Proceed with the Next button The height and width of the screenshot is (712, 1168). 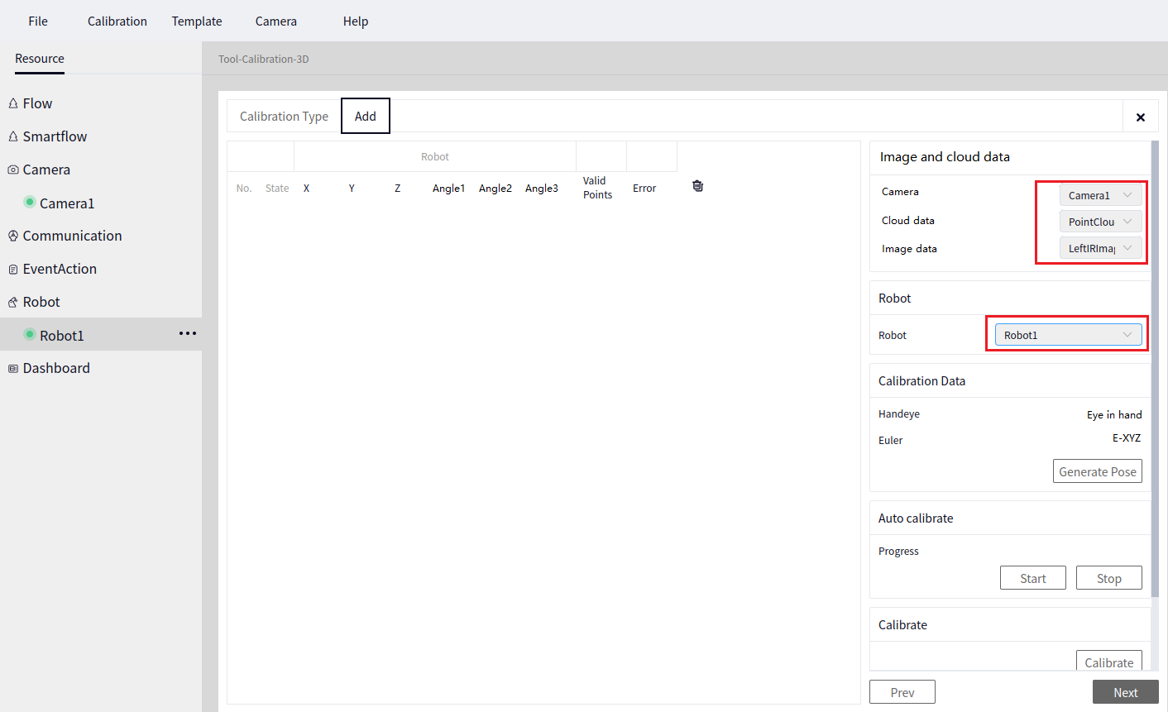point(1126,692)
